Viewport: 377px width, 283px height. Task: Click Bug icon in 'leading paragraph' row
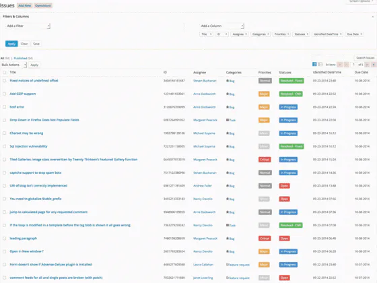(228, 239)
